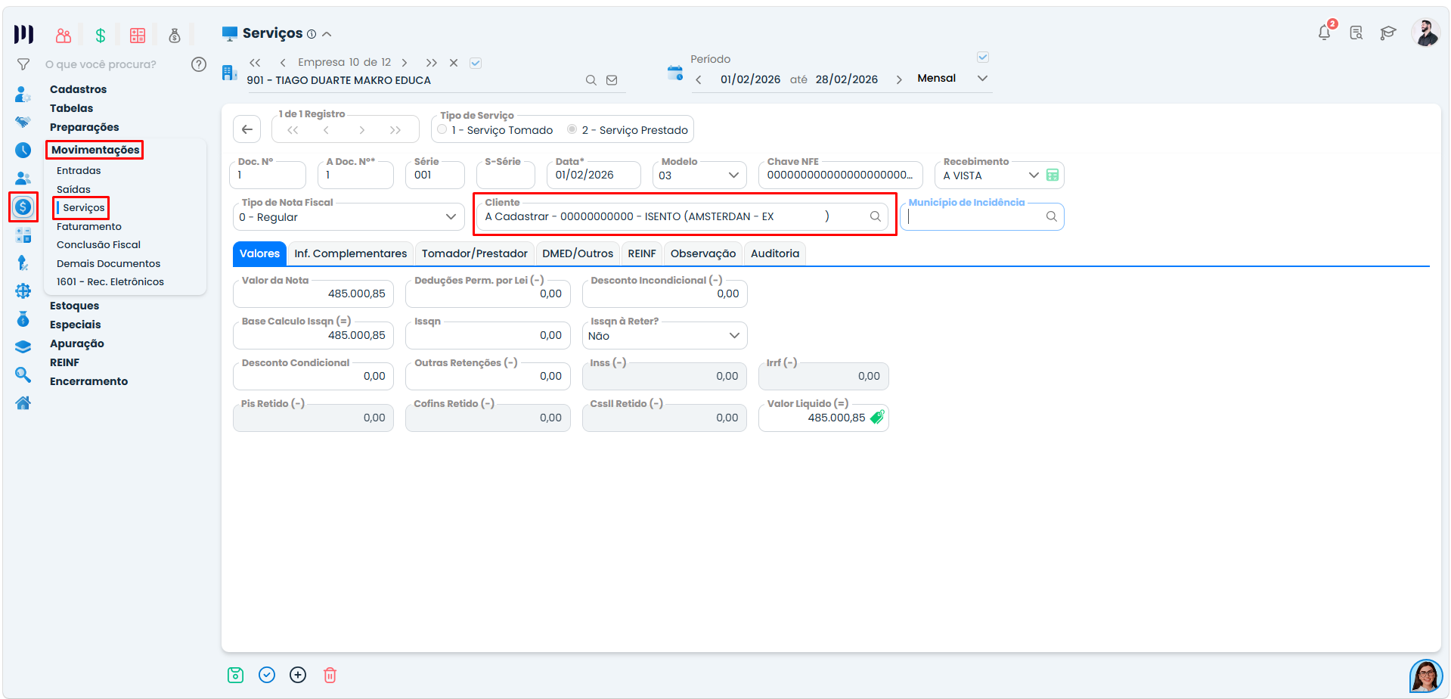Switch to the Observação tab
This screenshot has height=699, width=1451.
[x=703, y=253]
